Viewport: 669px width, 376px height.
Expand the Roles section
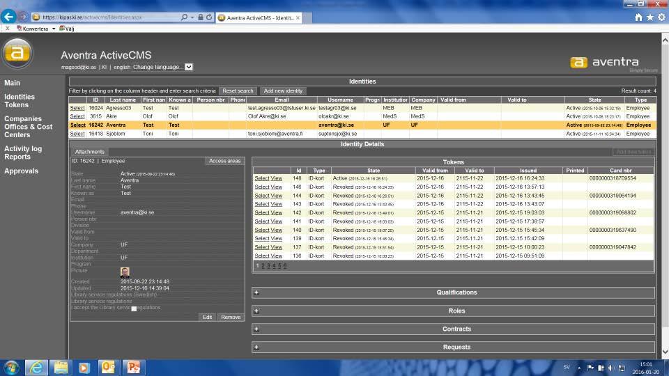256,311
